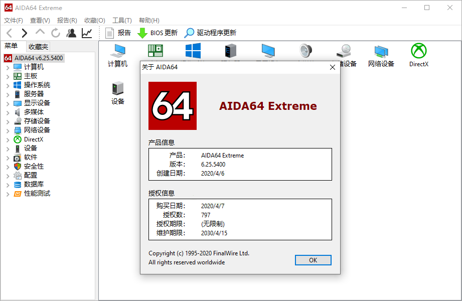Click the line graph toolbar icon
Screen dimensions: 462x301
[86, 33]
